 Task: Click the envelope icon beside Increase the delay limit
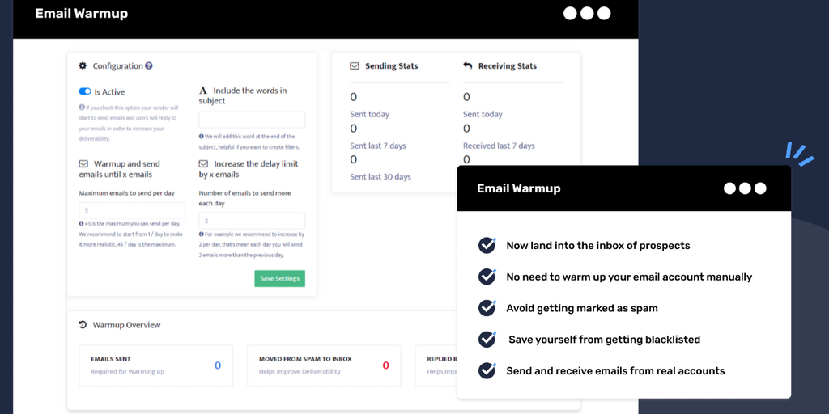(203, 164)
